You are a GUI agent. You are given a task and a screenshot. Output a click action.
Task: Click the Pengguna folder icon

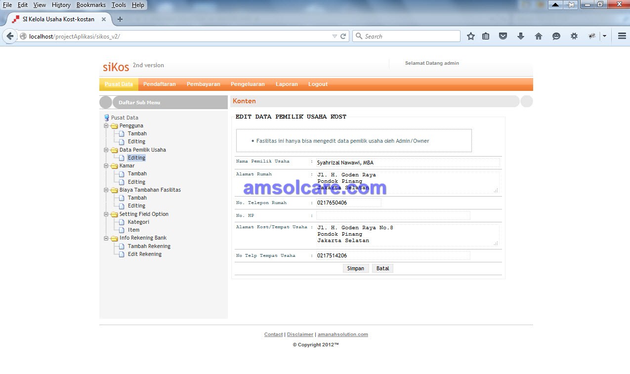(114, 125)
